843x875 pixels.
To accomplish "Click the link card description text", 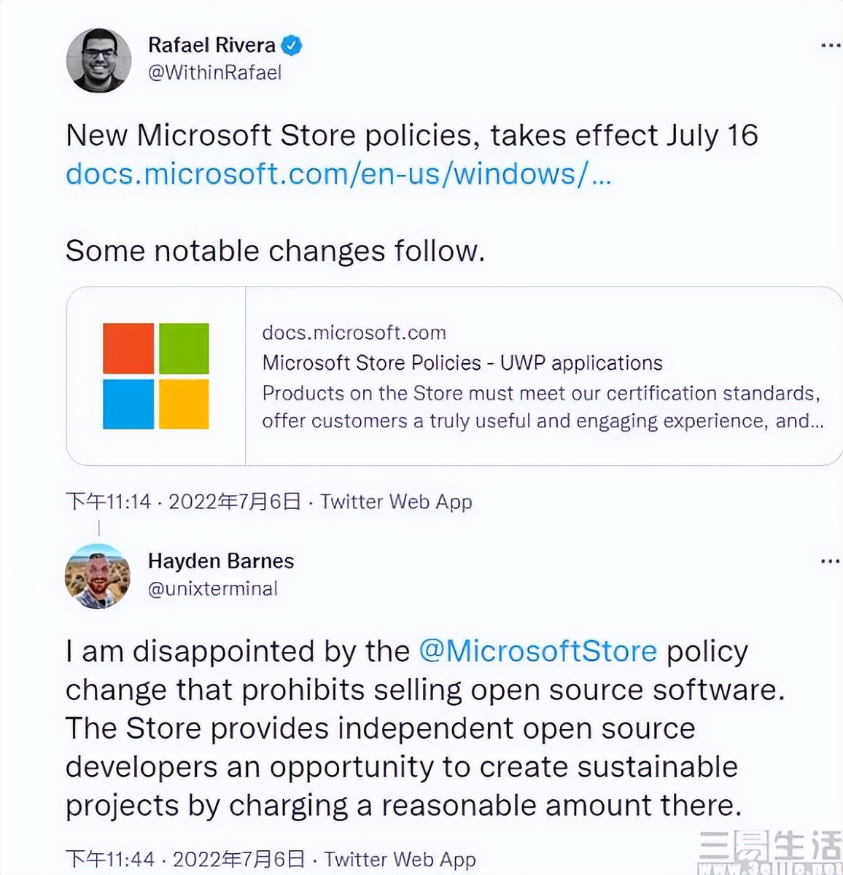I will pyautogui.click(x=542, y=407).
